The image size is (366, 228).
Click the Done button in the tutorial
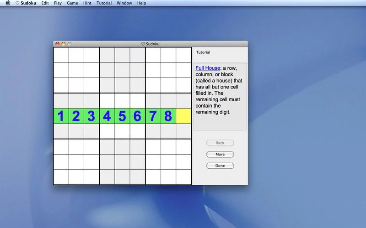coord(220,166)
